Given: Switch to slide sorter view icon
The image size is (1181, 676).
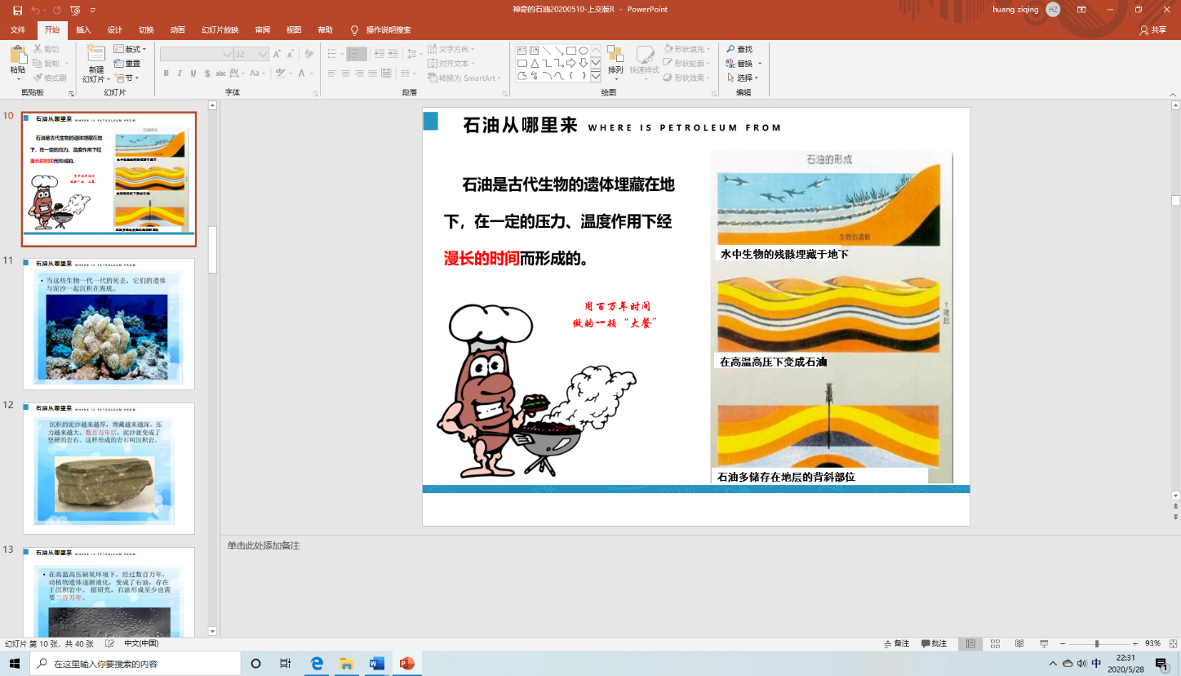Looking at the screenshot, I should (996, 643).
